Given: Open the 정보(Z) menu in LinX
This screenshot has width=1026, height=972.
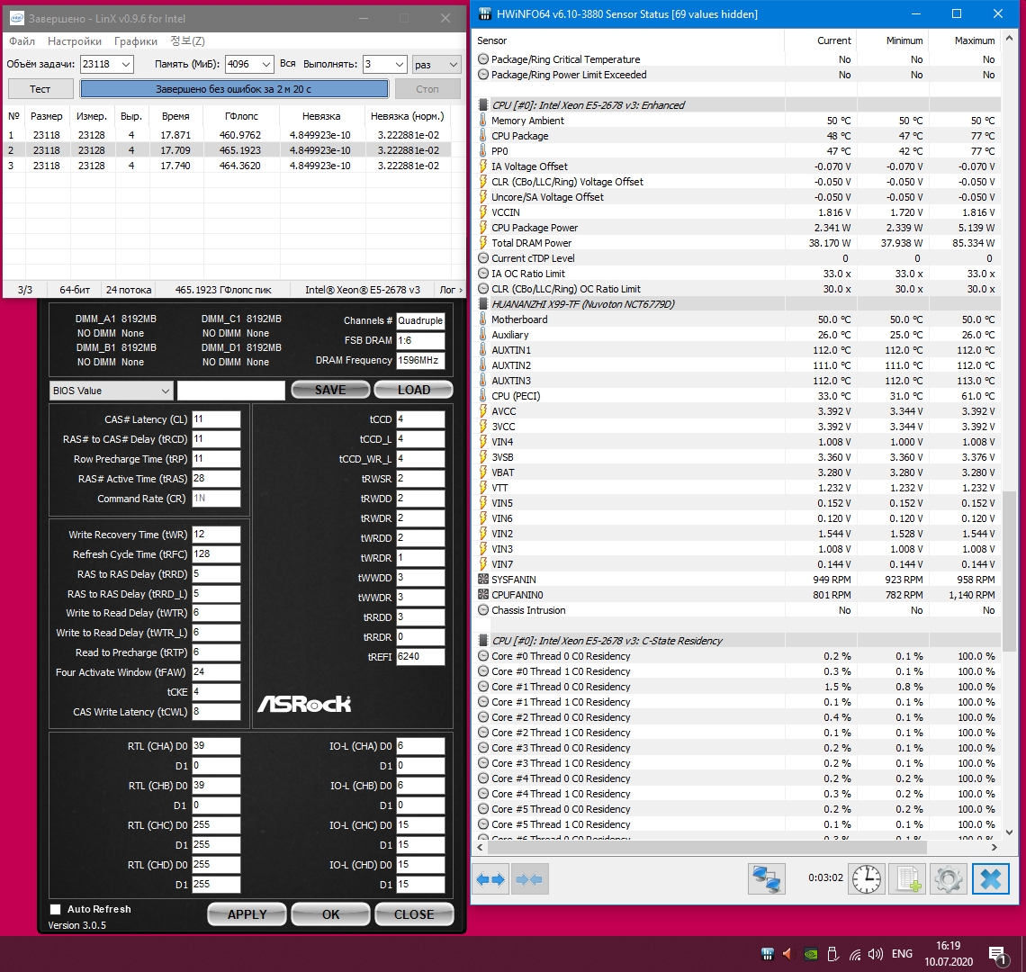Looking at the screenshot, I should click(x=188, y=41).
